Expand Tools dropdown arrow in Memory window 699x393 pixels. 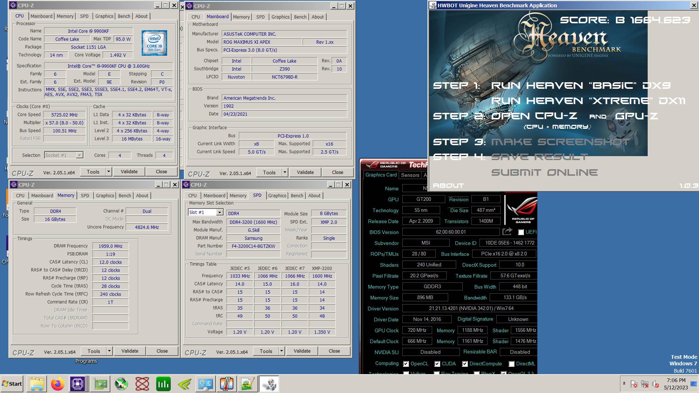pyautogui.click(x=109, y=351)
